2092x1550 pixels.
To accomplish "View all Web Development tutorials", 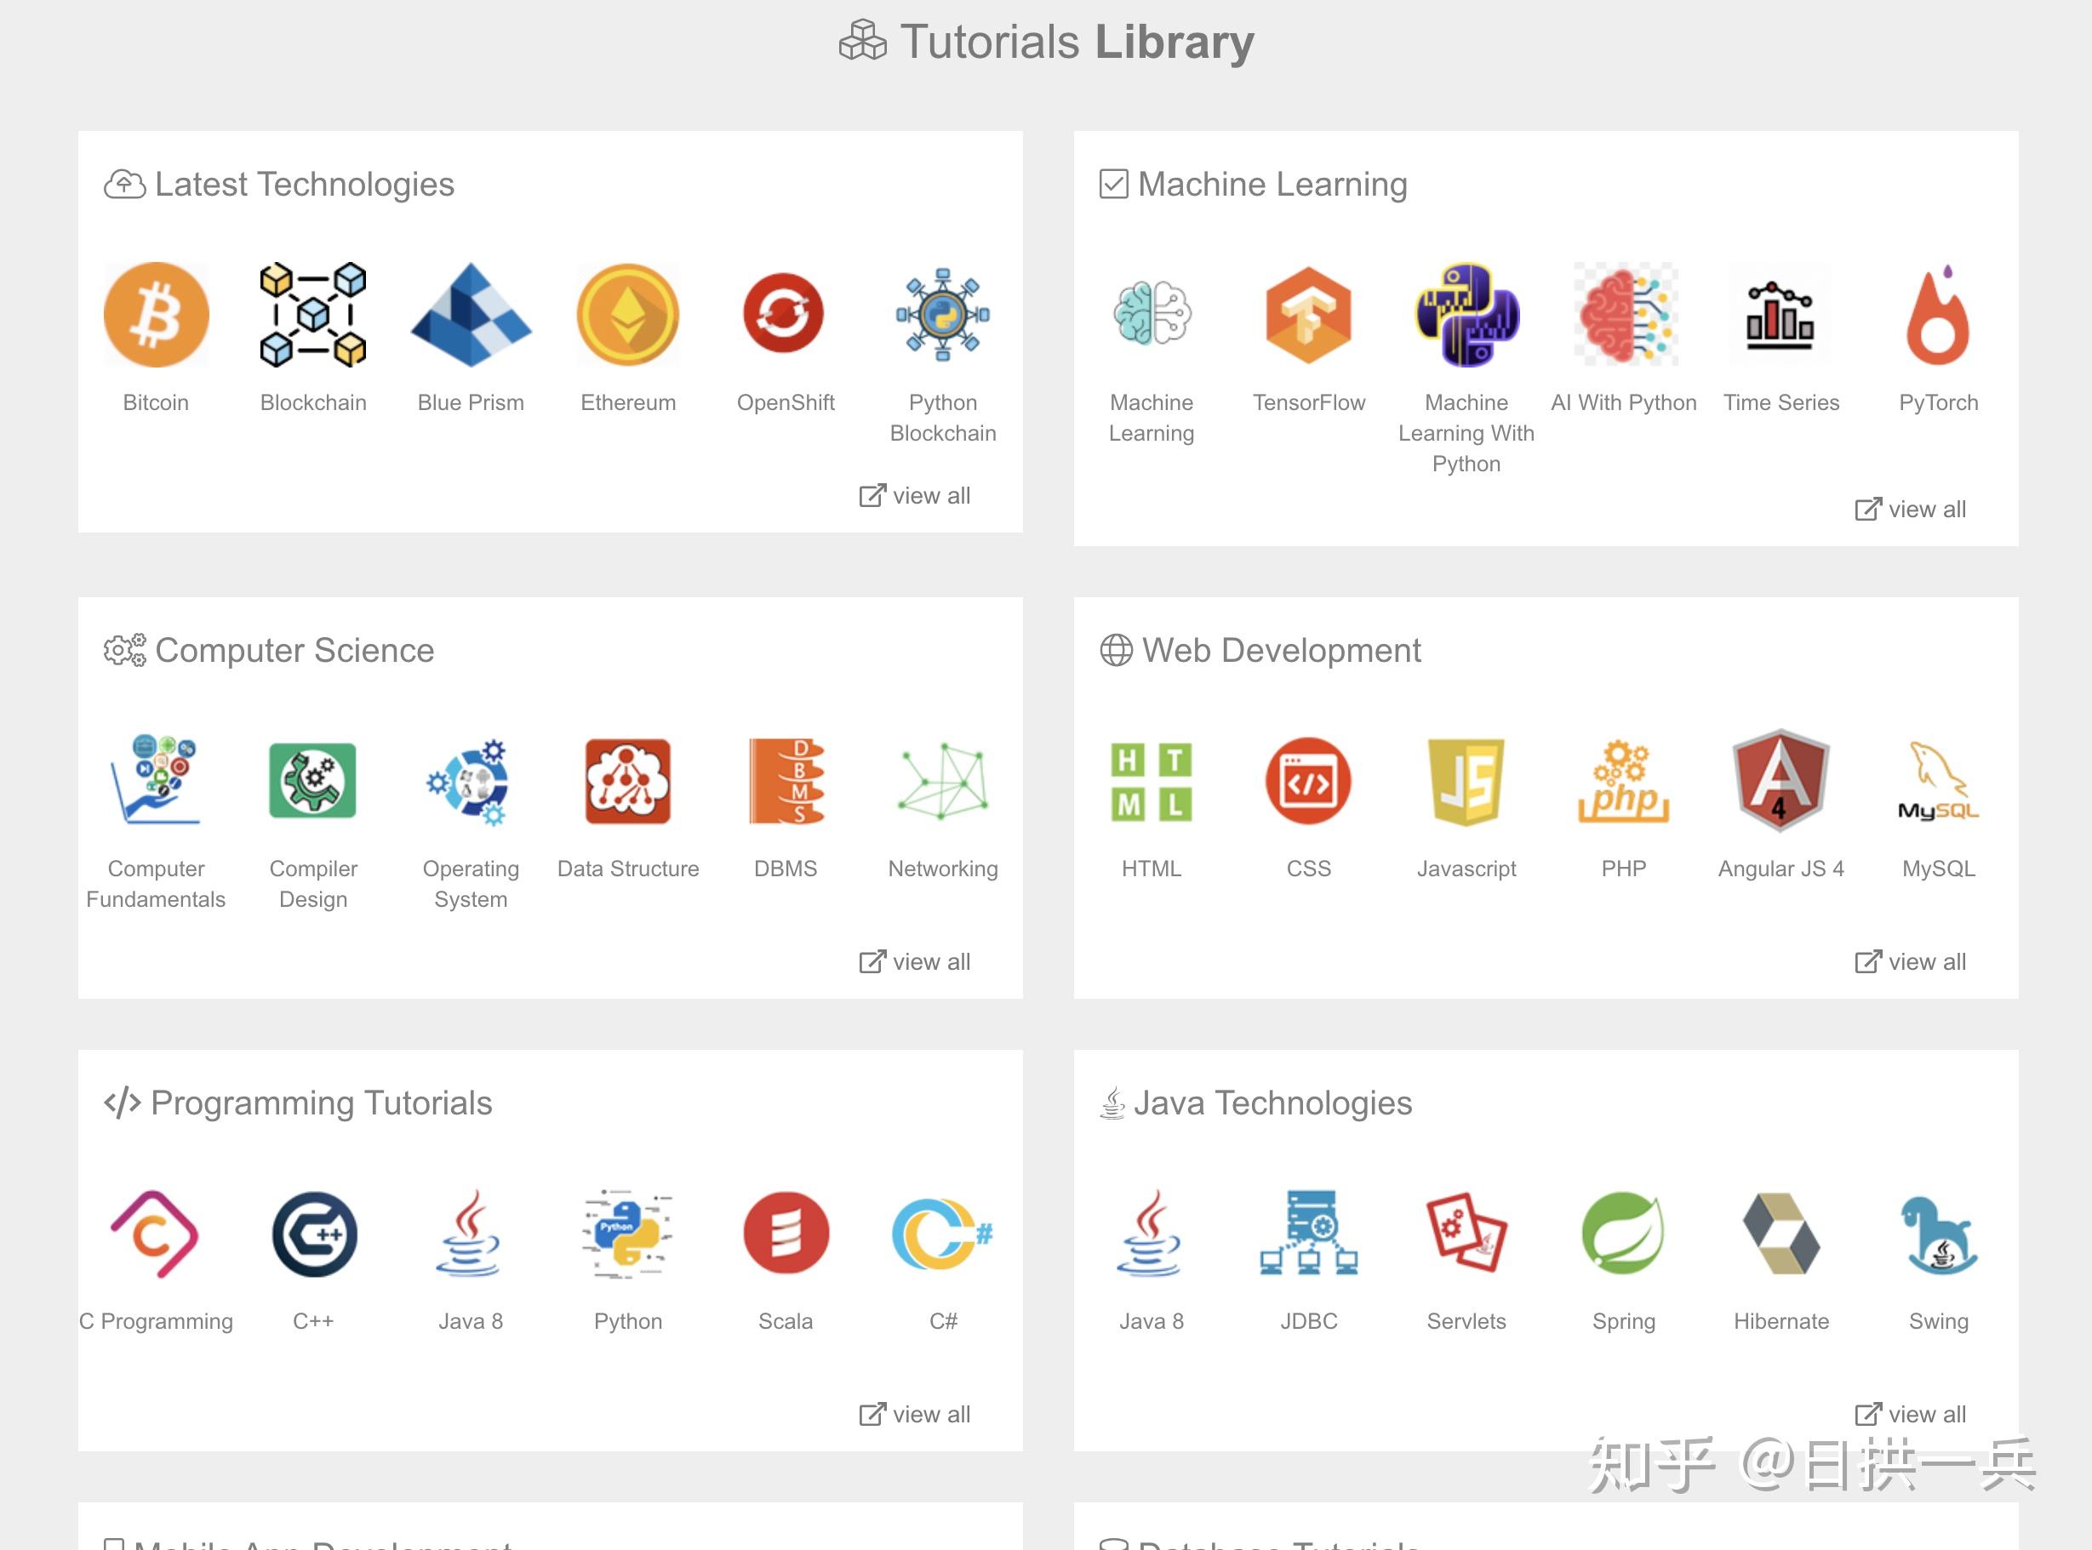I will [1910, 961].
